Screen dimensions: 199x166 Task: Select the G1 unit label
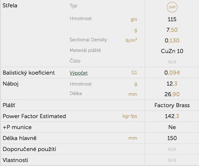tap(134, 72)
